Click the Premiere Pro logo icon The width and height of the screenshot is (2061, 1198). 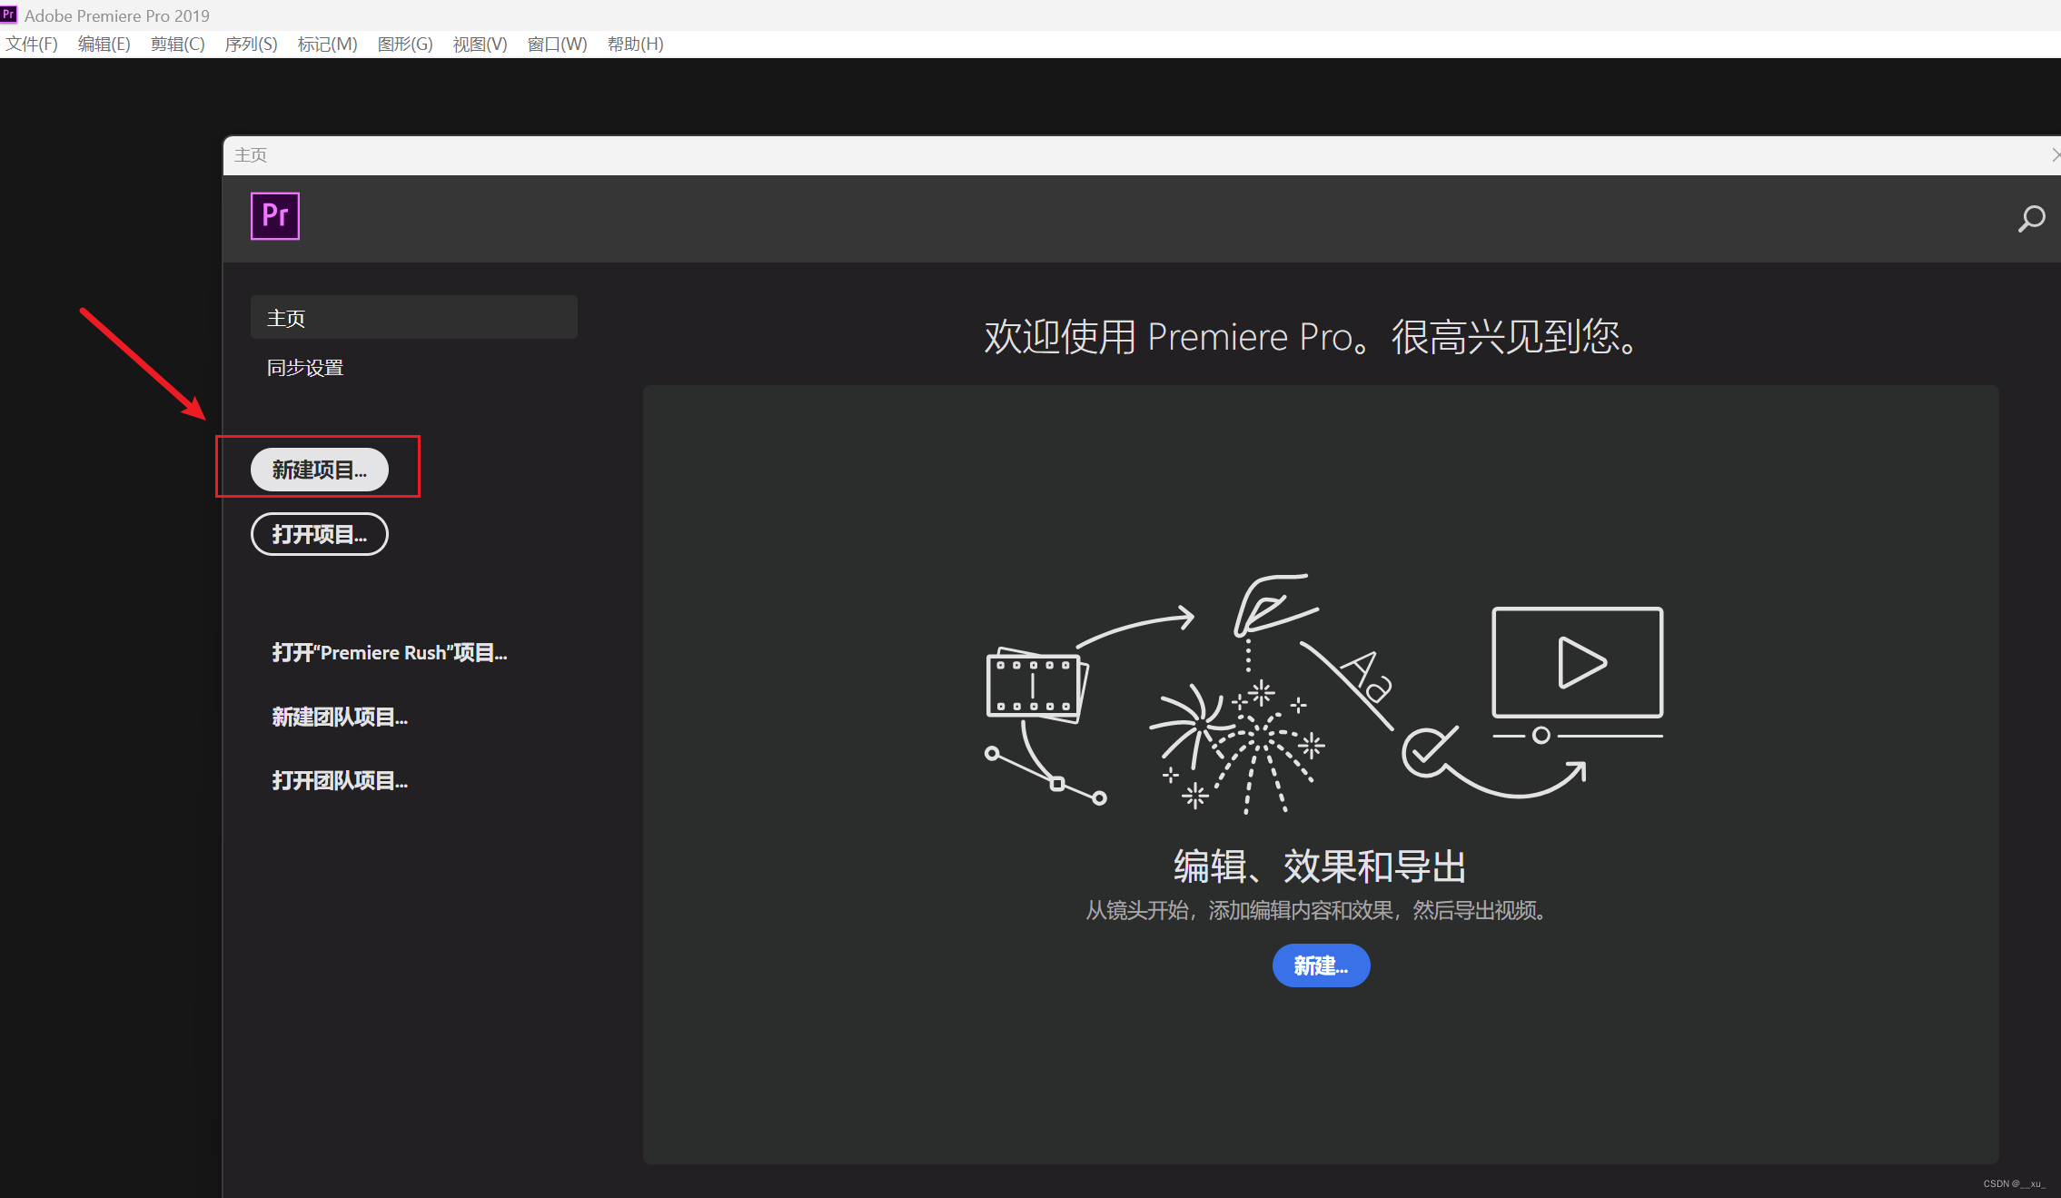tap(274, 216)
